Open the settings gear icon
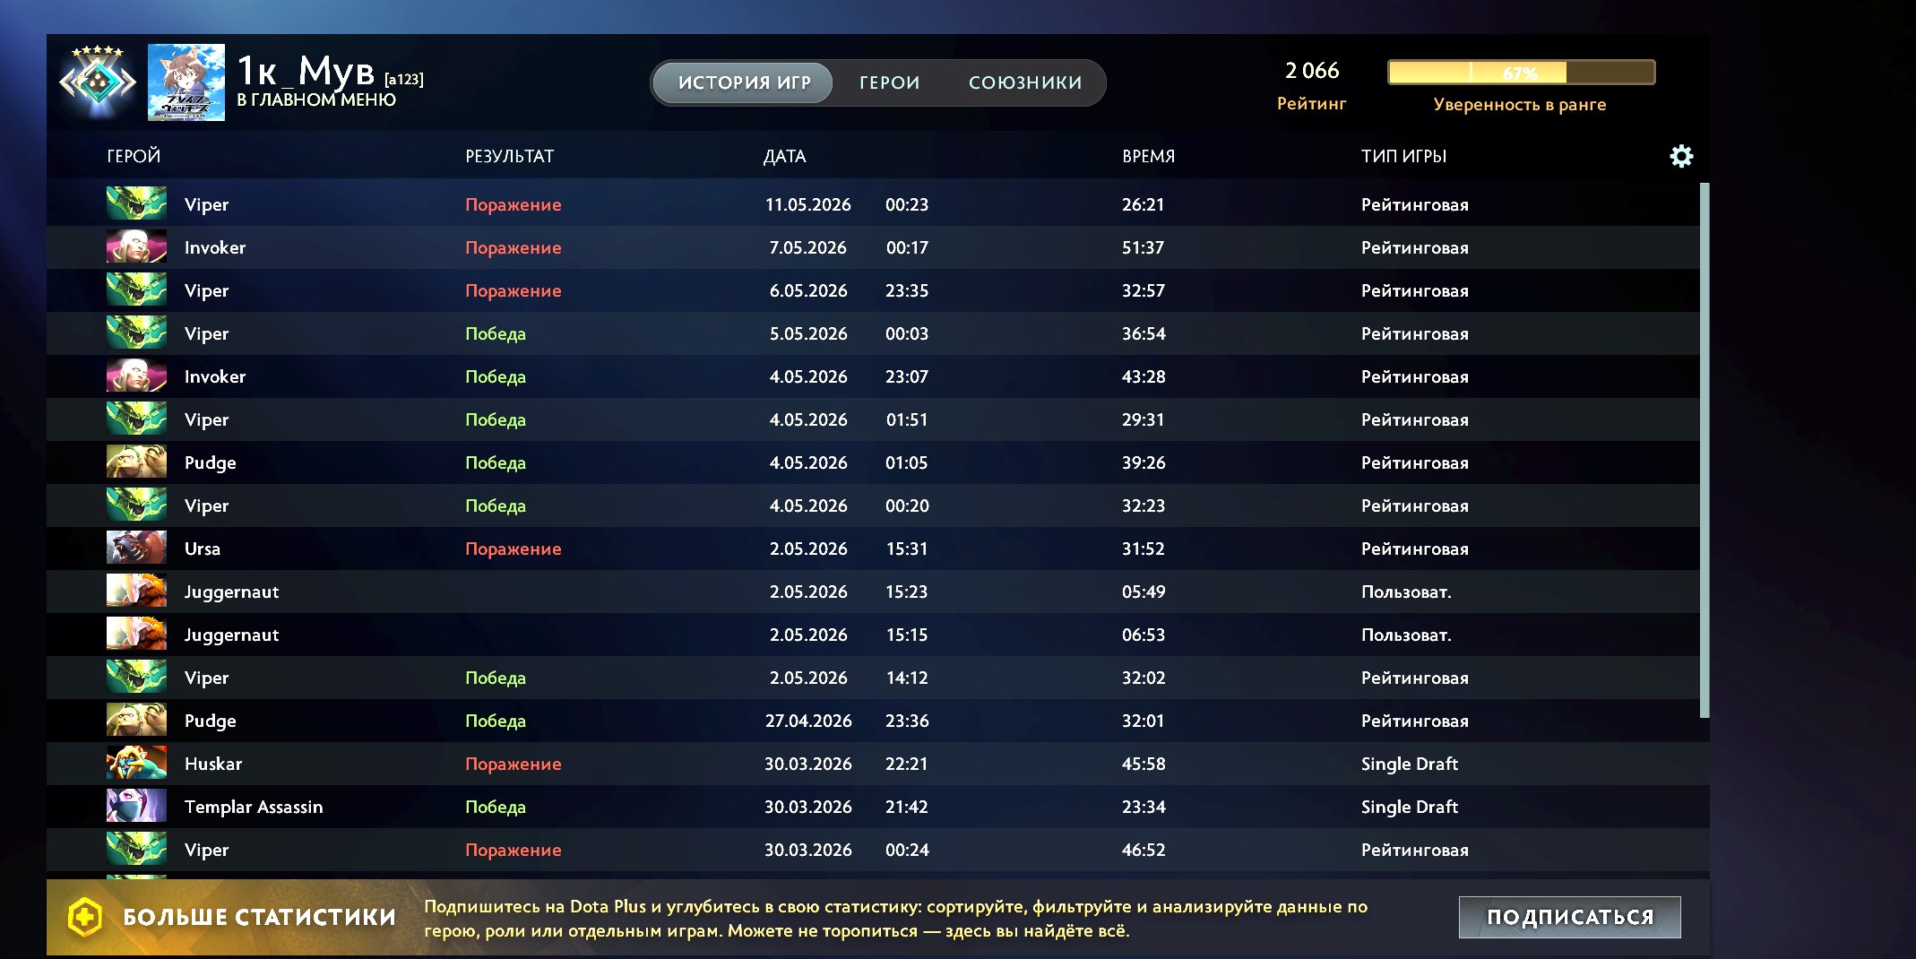Image resolution: width=1916 pixels, height=959 pixels. coord(1681,156)
